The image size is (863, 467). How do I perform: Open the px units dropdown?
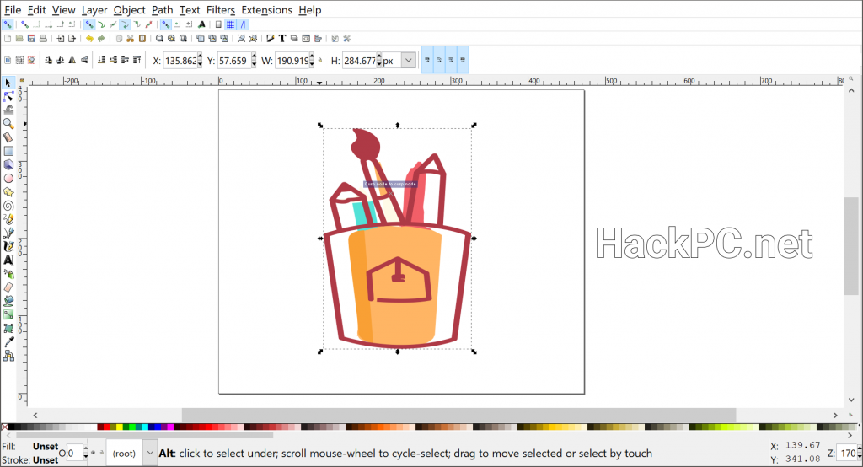point(409,60)
